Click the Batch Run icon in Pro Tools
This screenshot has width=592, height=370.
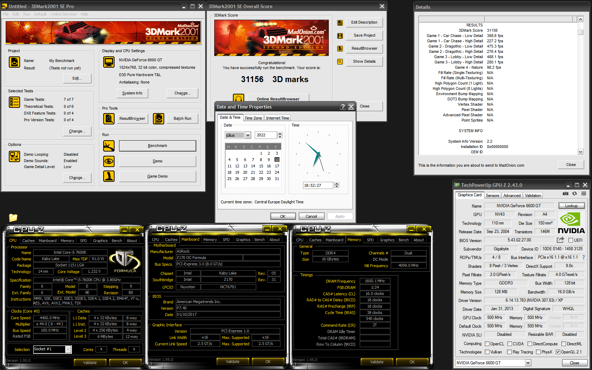tap(159, 119)
